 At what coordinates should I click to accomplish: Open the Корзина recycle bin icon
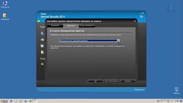[x=177, y=90]
